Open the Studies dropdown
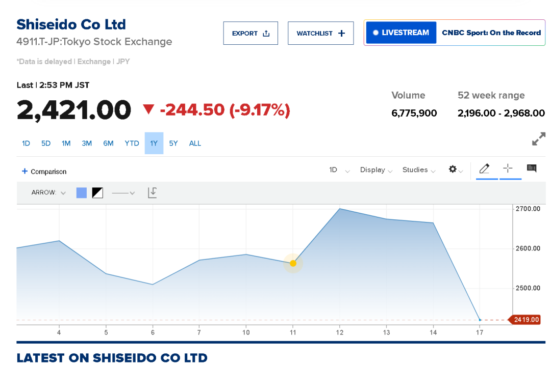Image resolution: width=551 pixels, height=367 pixels. point(418,170)
